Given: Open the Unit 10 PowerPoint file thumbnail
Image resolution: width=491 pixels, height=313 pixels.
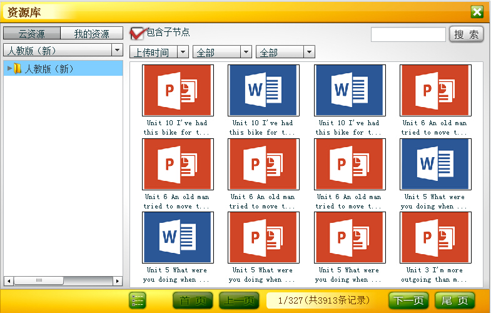Looking at the screenshot, I should point(178,90).
